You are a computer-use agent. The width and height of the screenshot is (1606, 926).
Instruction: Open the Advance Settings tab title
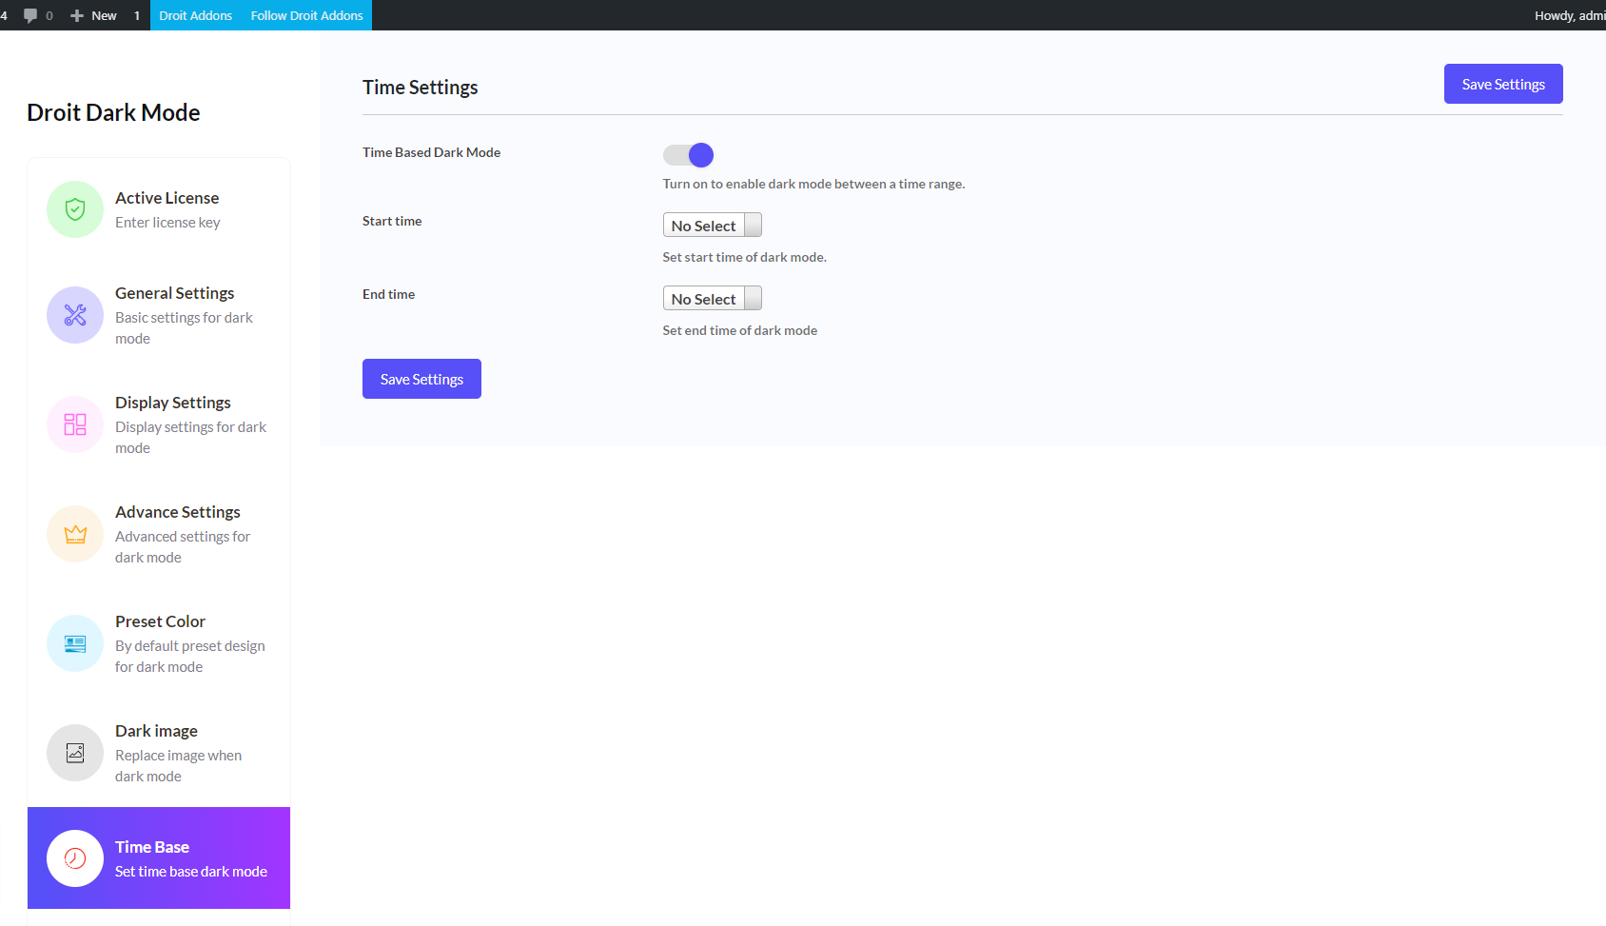[x=178, y=512]
